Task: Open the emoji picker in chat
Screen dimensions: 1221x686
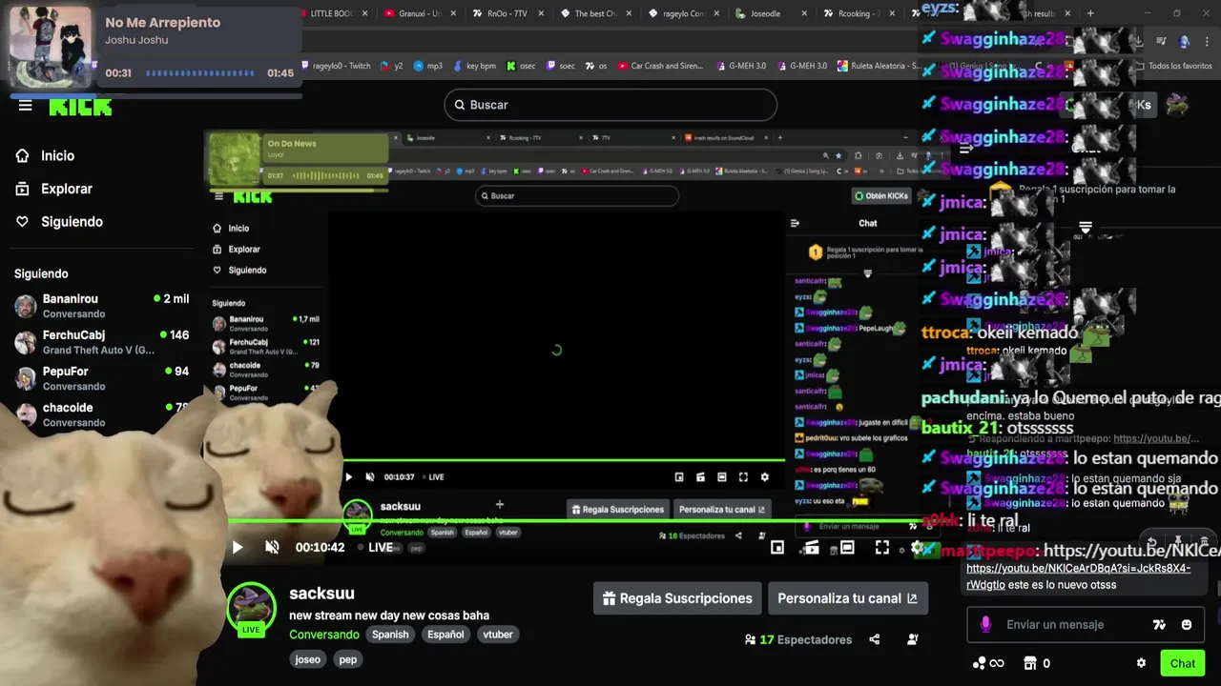Action: point(1187,625)
